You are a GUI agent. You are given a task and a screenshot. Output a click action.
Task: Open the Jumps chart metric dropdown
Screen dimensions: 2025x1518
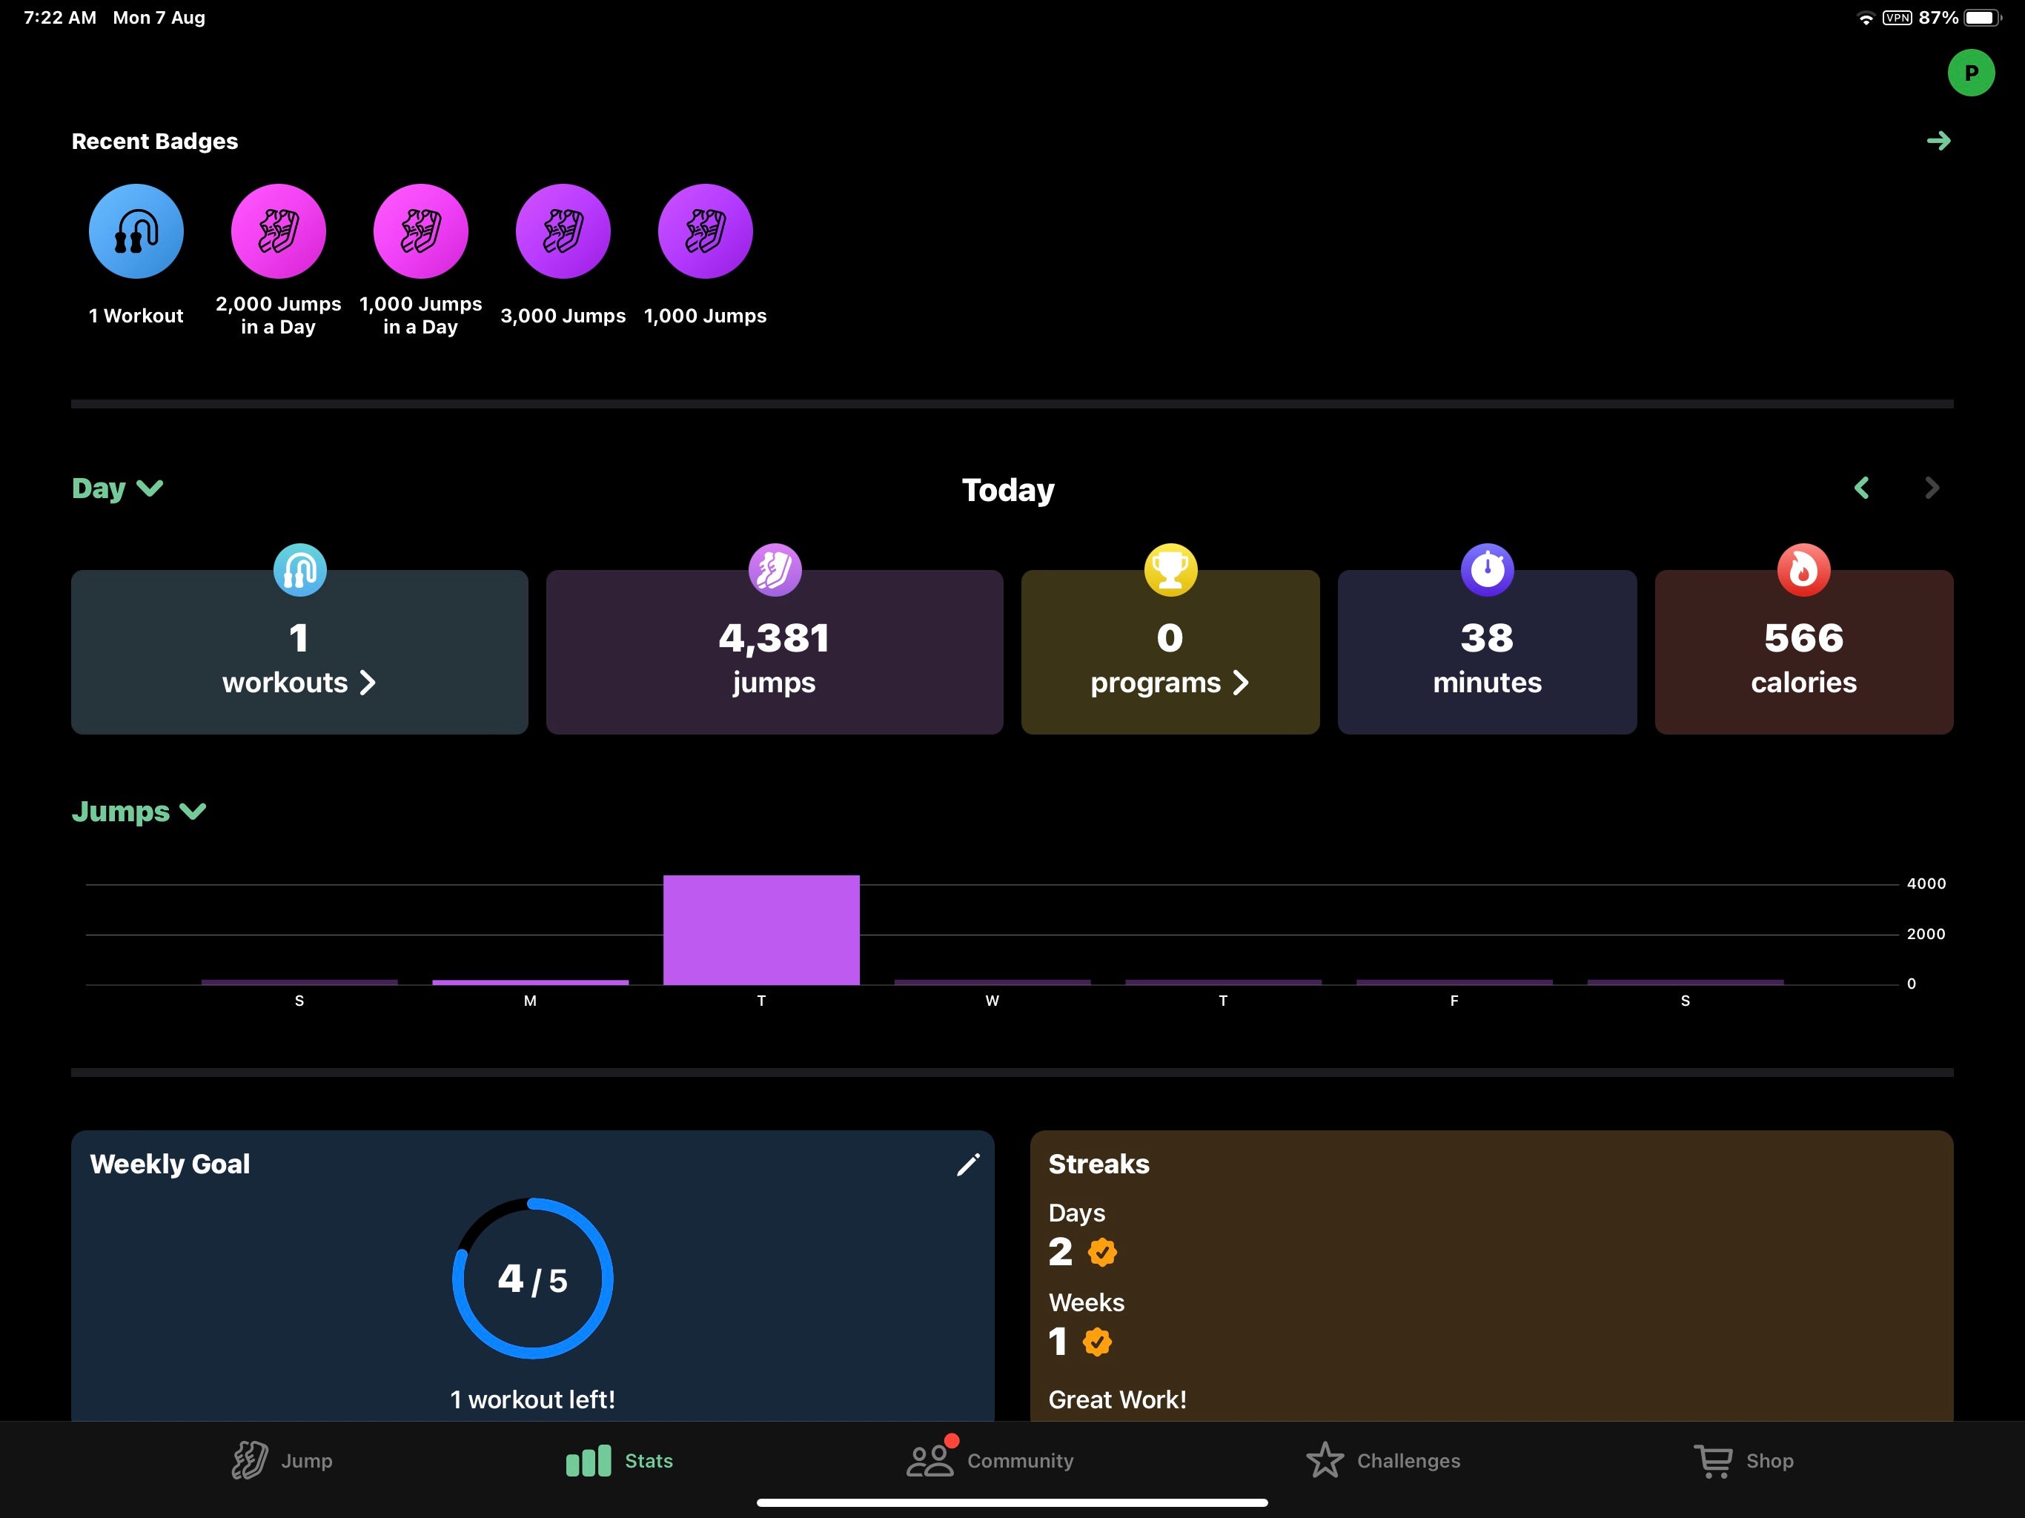click(139, 811)
